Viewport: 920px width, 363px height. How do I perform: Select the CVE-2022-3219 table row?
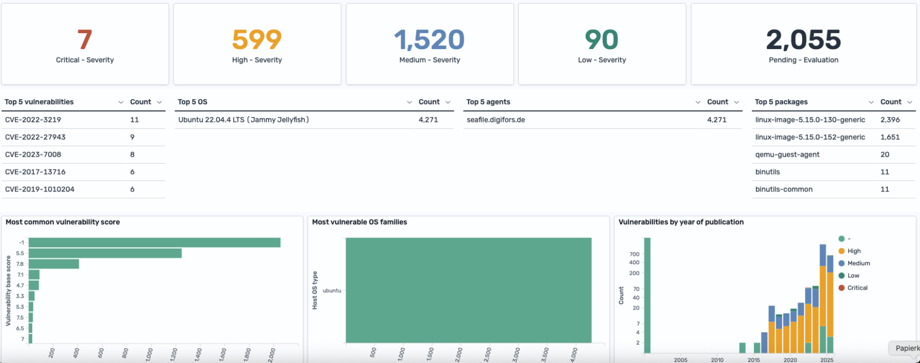click(33, 120)
